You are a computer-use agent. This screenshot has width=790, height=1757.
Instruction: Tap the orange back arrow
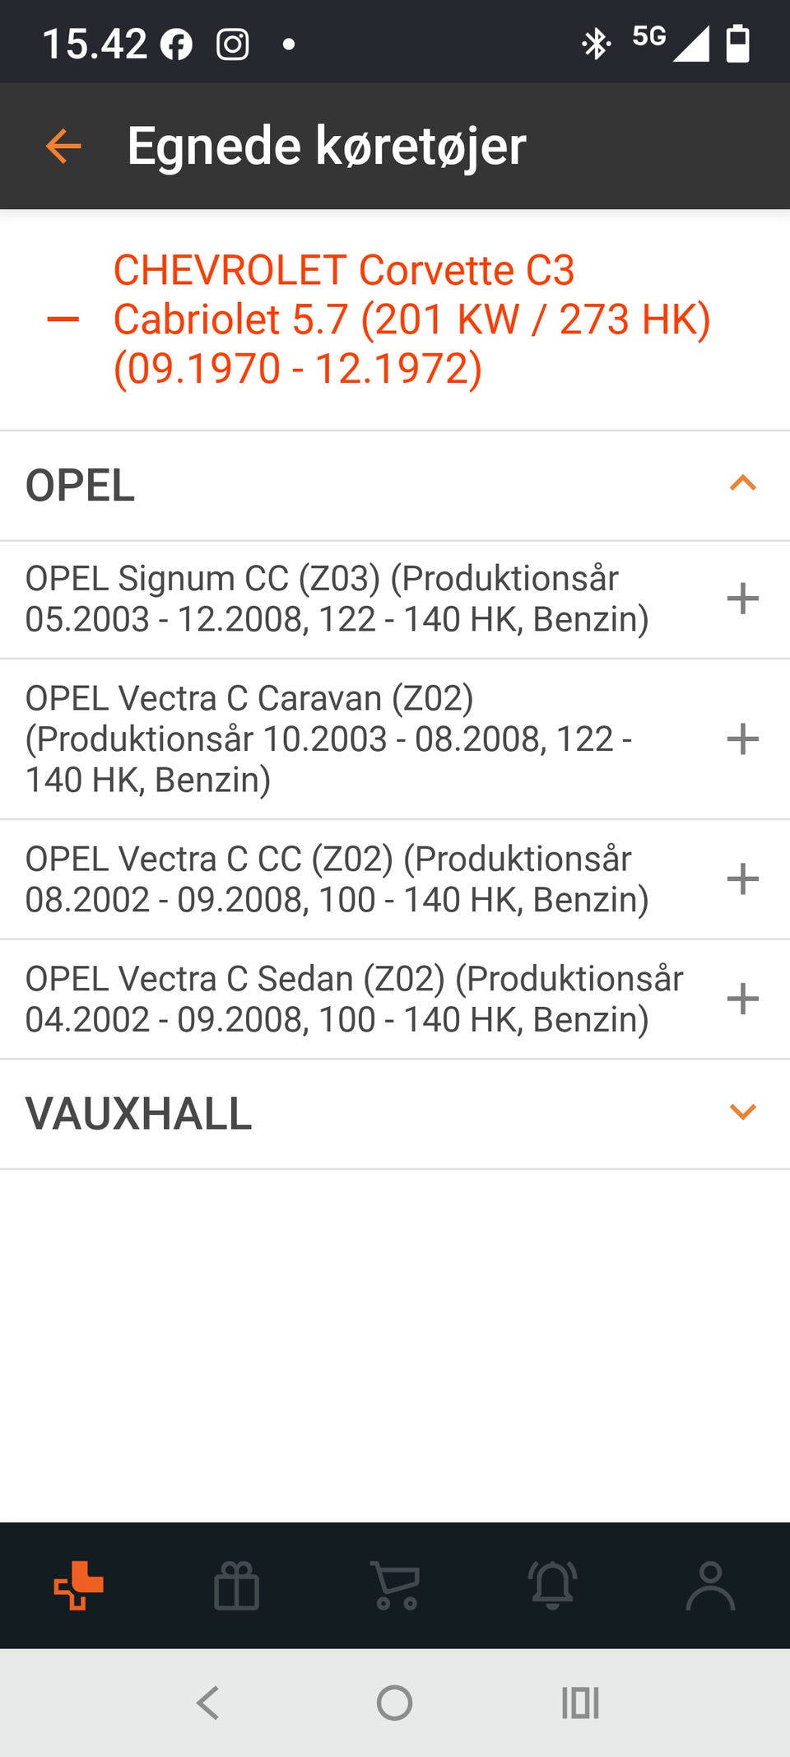point(63,147)
